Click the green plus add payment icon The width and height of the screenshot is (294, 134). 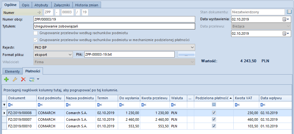point(6,79)
